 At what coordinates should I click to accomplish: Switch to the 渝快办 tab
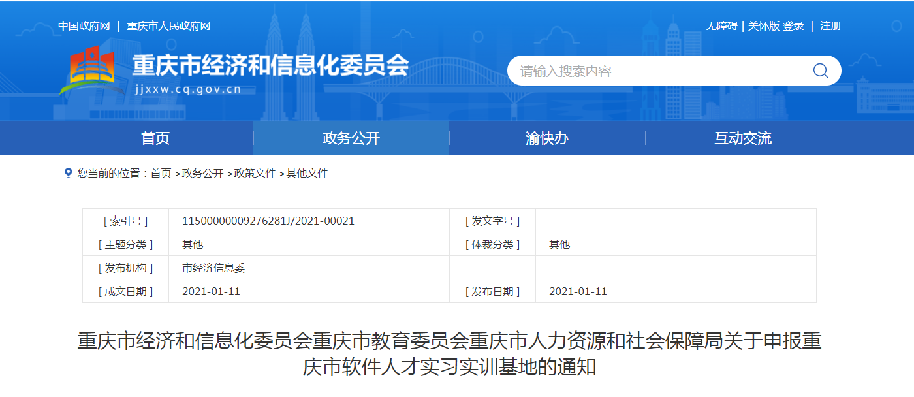click(x=546, y=138)
